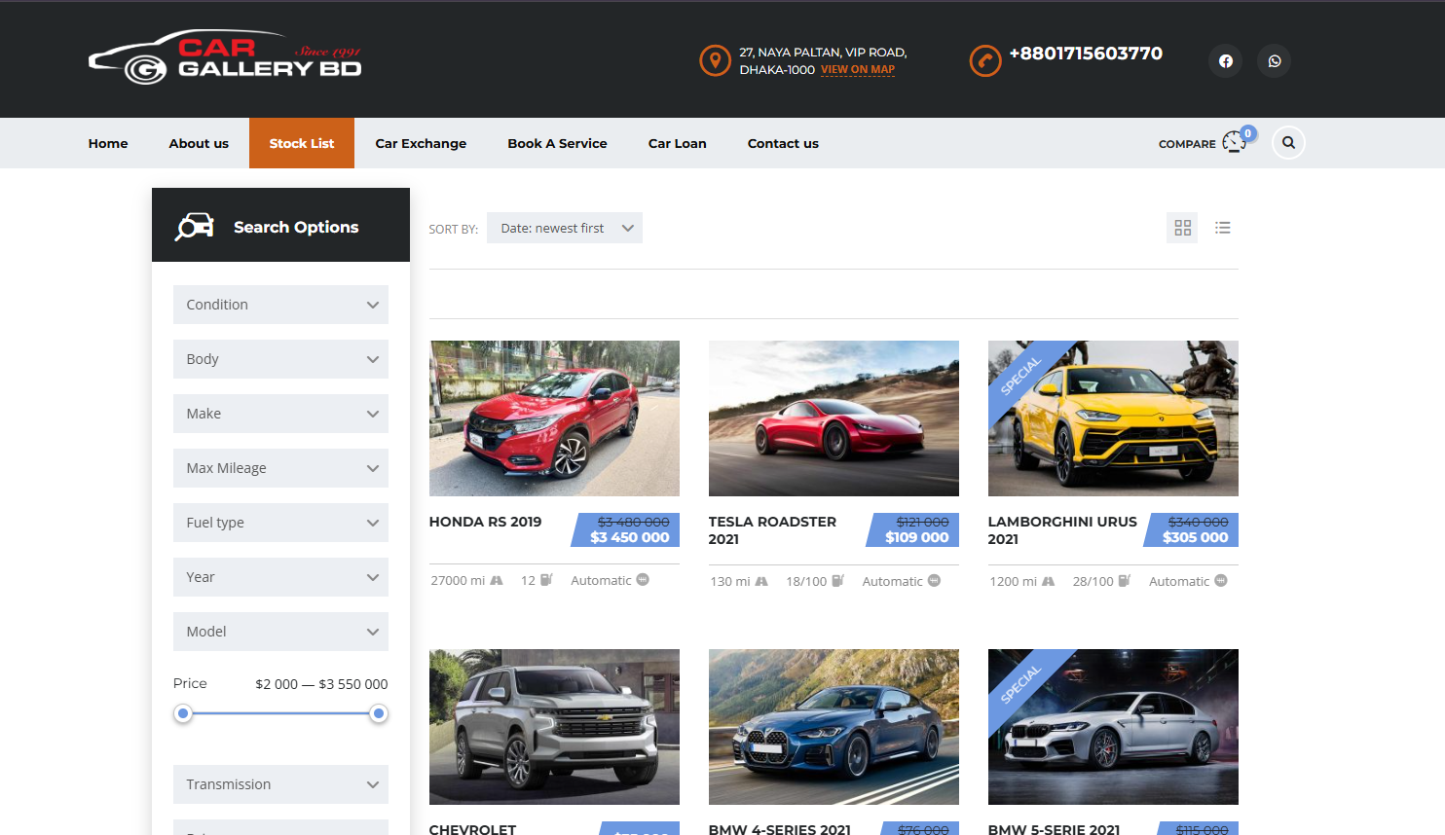The height and width of the screenshot is (835, 1445).
Task: Click the Car Gallery BD logo
Action: click(x=225, y=57)
